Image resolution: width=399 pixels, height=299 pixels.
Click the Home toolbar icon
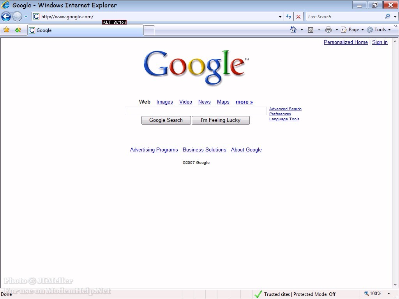tap(293, 30)
